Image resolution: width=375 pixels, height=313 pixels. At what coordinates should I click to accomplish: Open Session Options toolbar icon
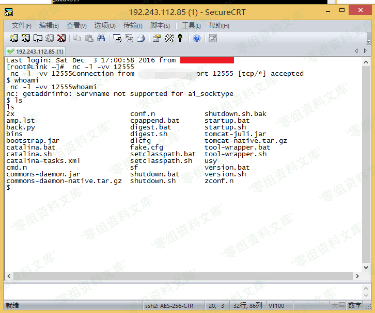tap(157, 38)
